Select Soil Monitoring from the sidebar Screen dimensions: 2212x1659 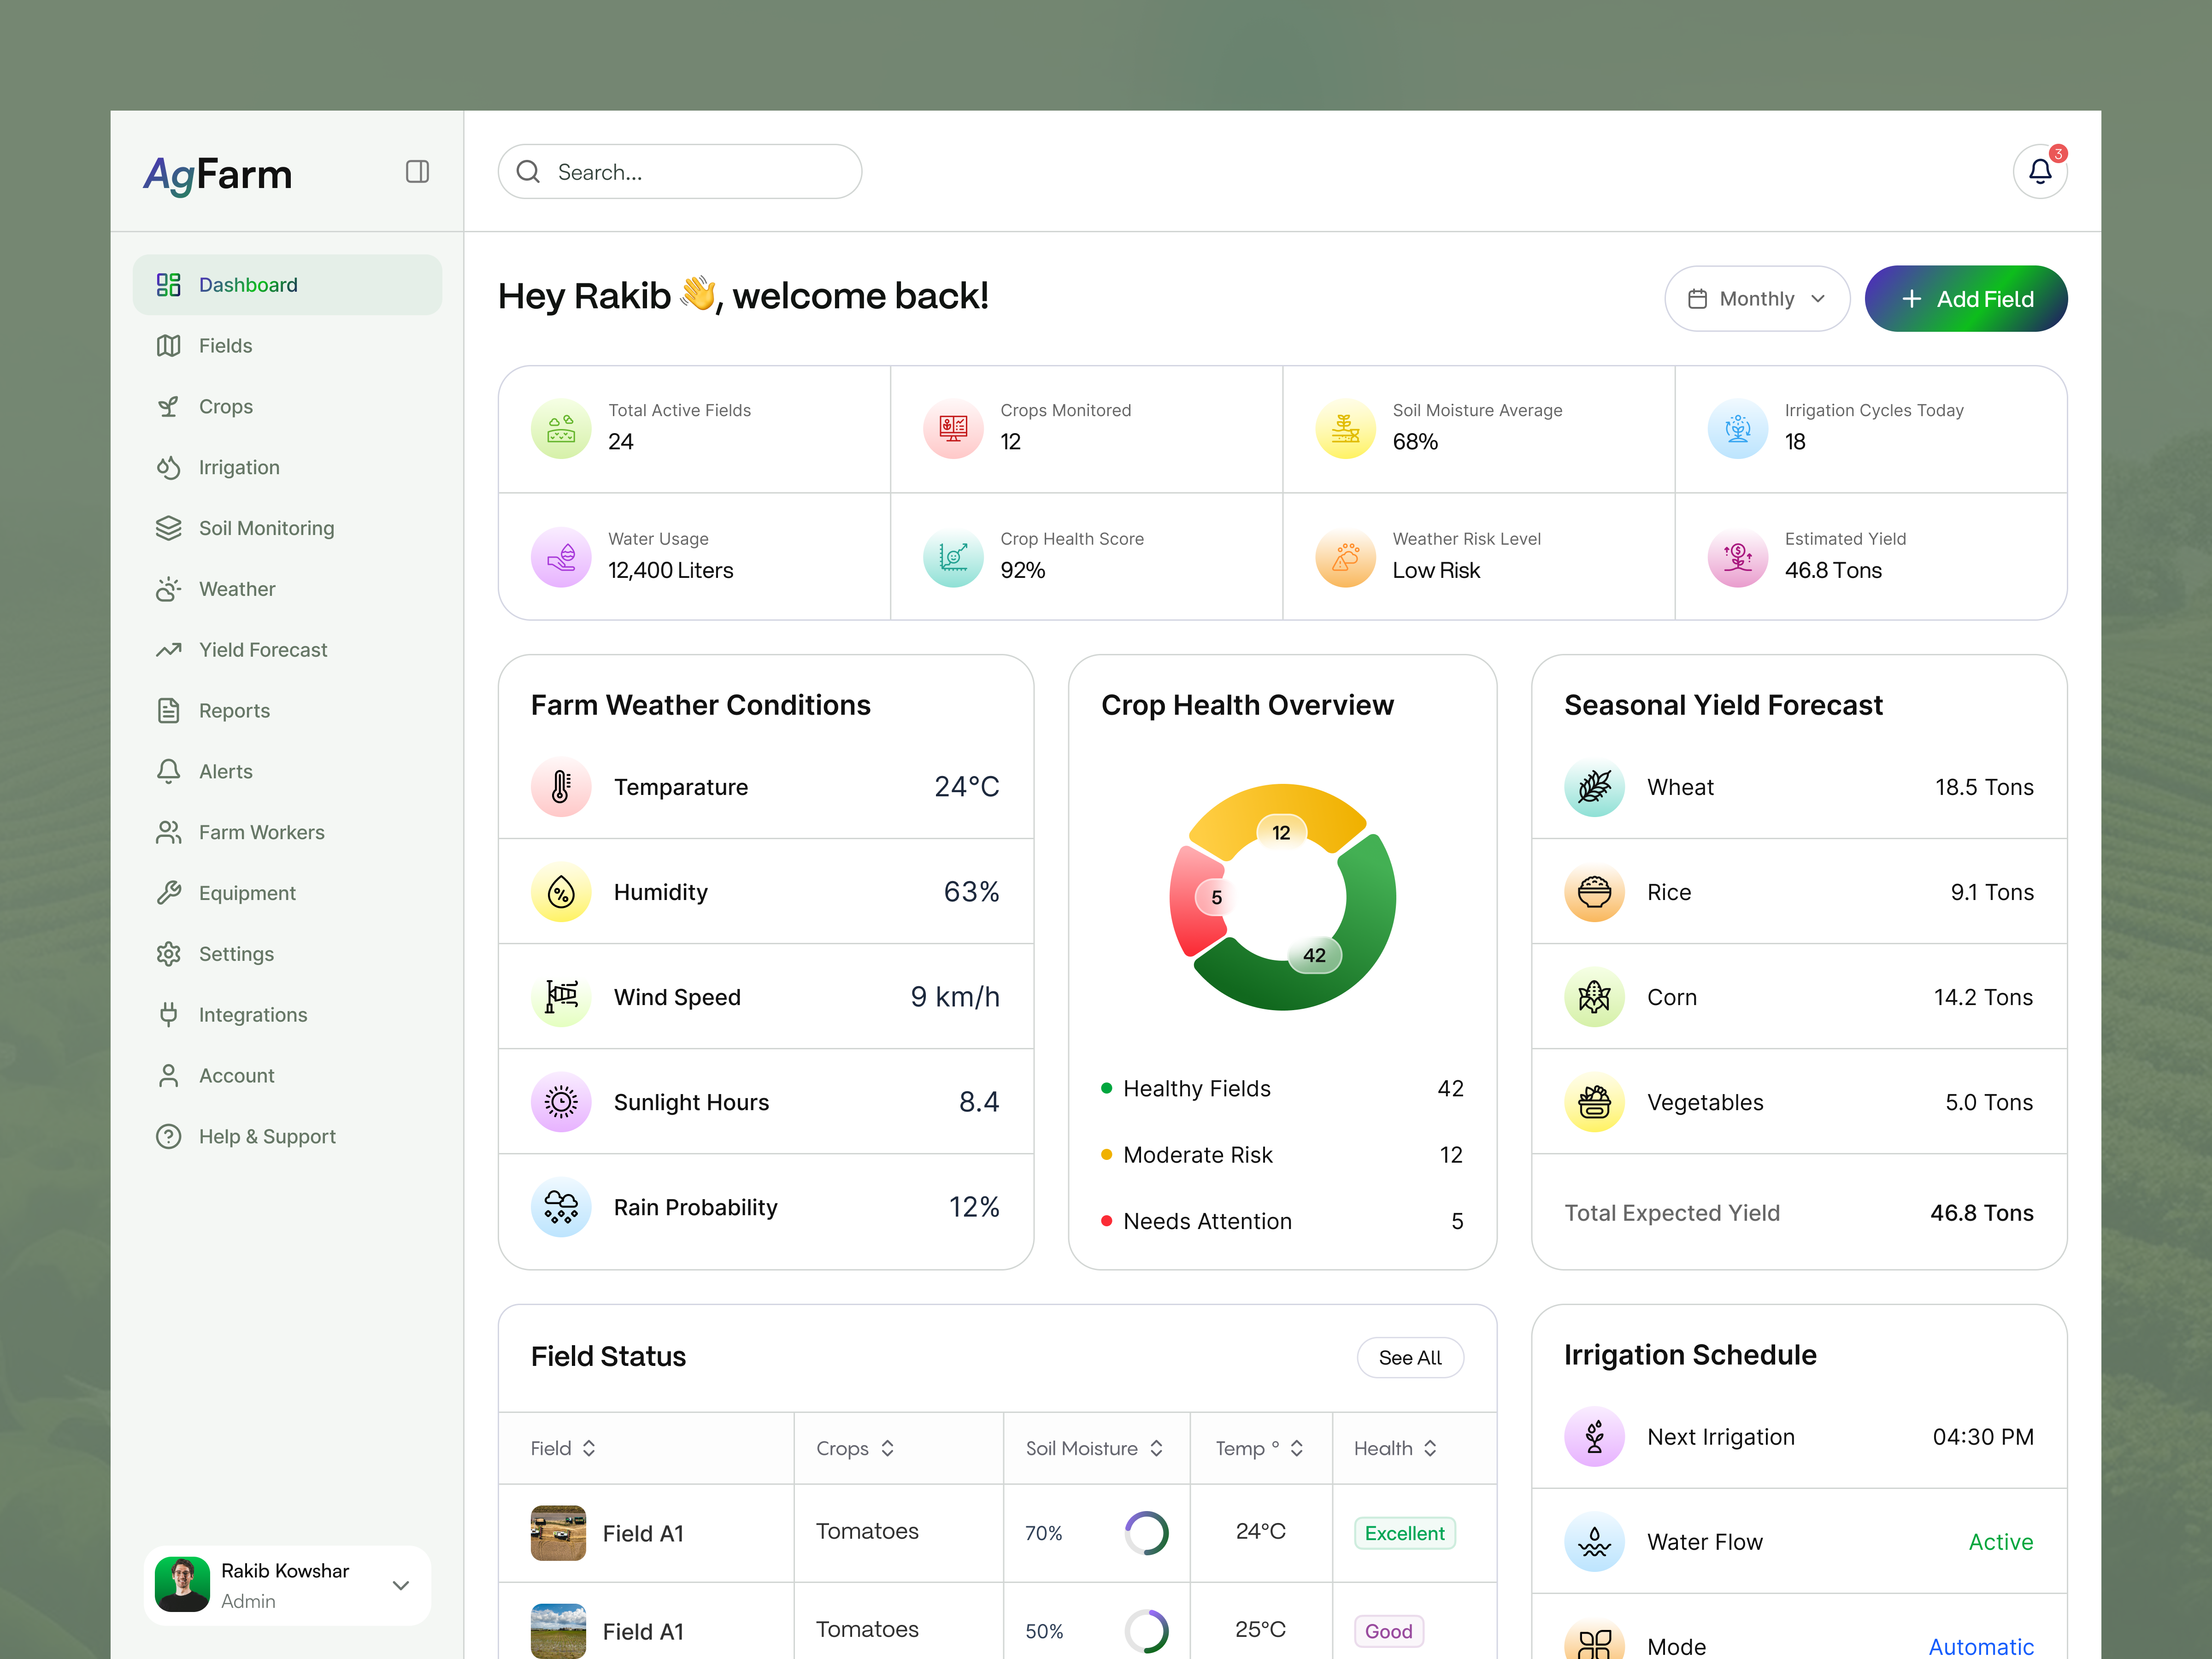[x=266, y=528]
